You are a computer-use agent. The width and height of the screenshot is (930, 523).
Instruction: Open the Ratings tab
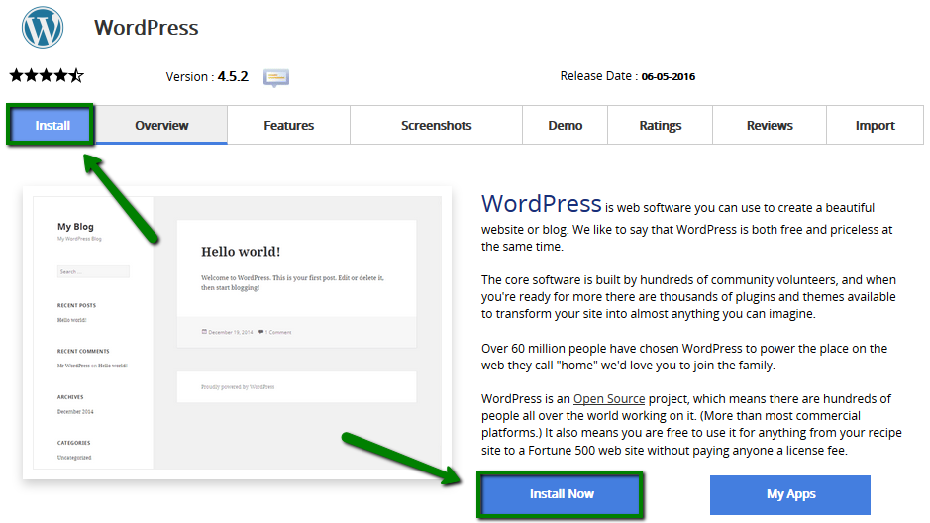pos(661,125)
